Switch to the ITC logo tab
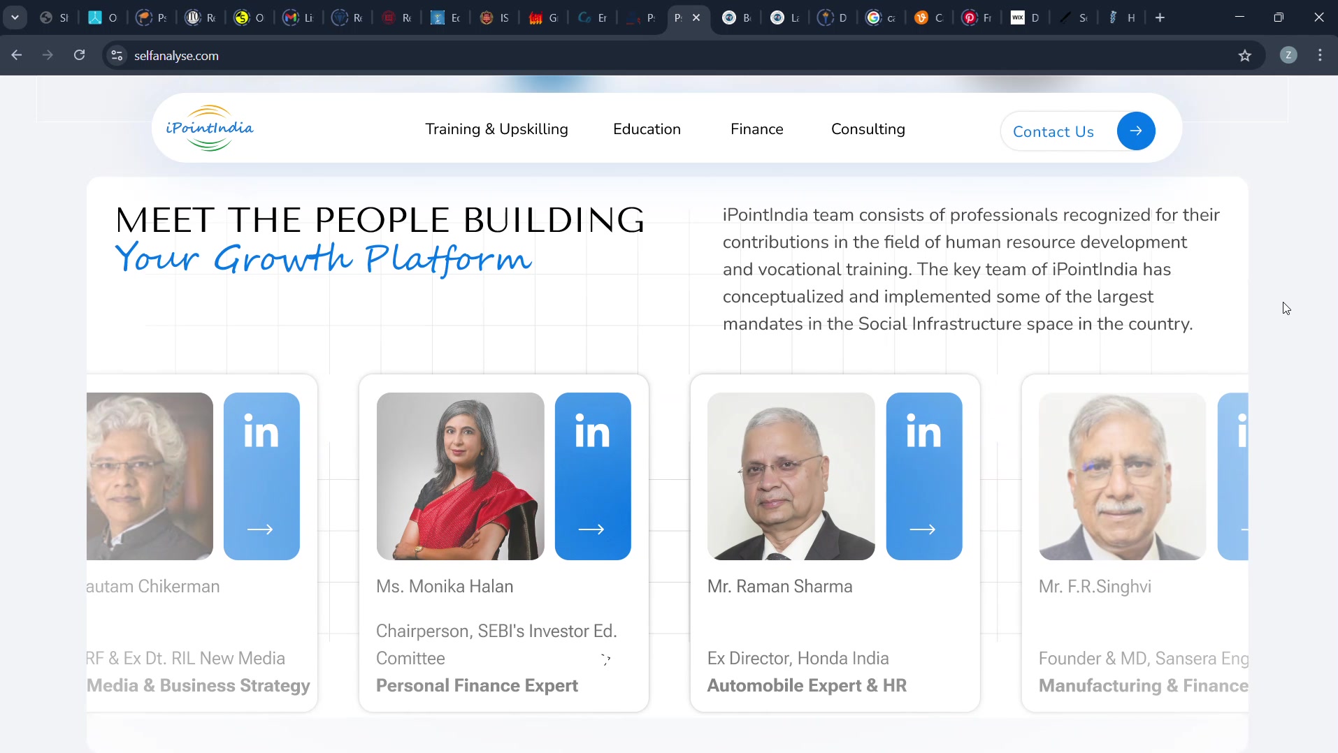Viewport: 1338px width, 753px height. click(x=201, y=17)
